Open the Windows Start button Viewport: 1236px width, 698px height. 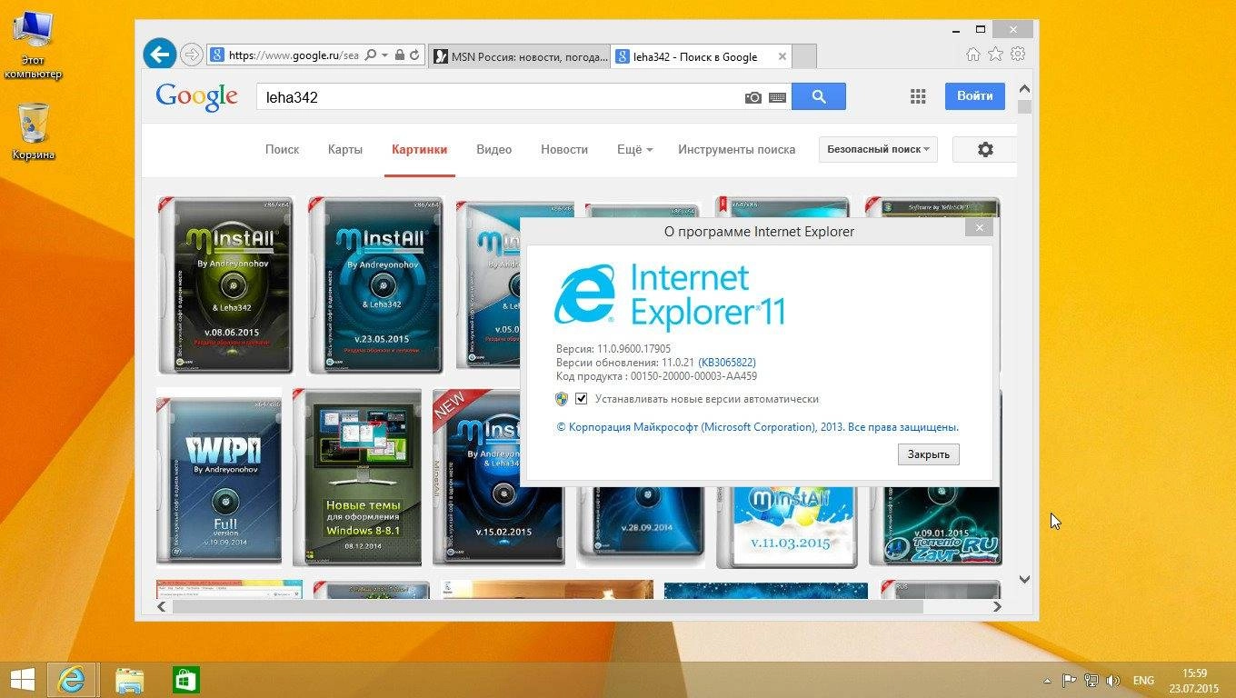(x=22, y=680)
